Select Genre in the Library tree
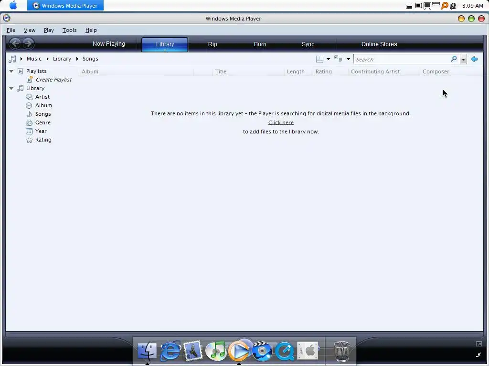 point(43,122)
